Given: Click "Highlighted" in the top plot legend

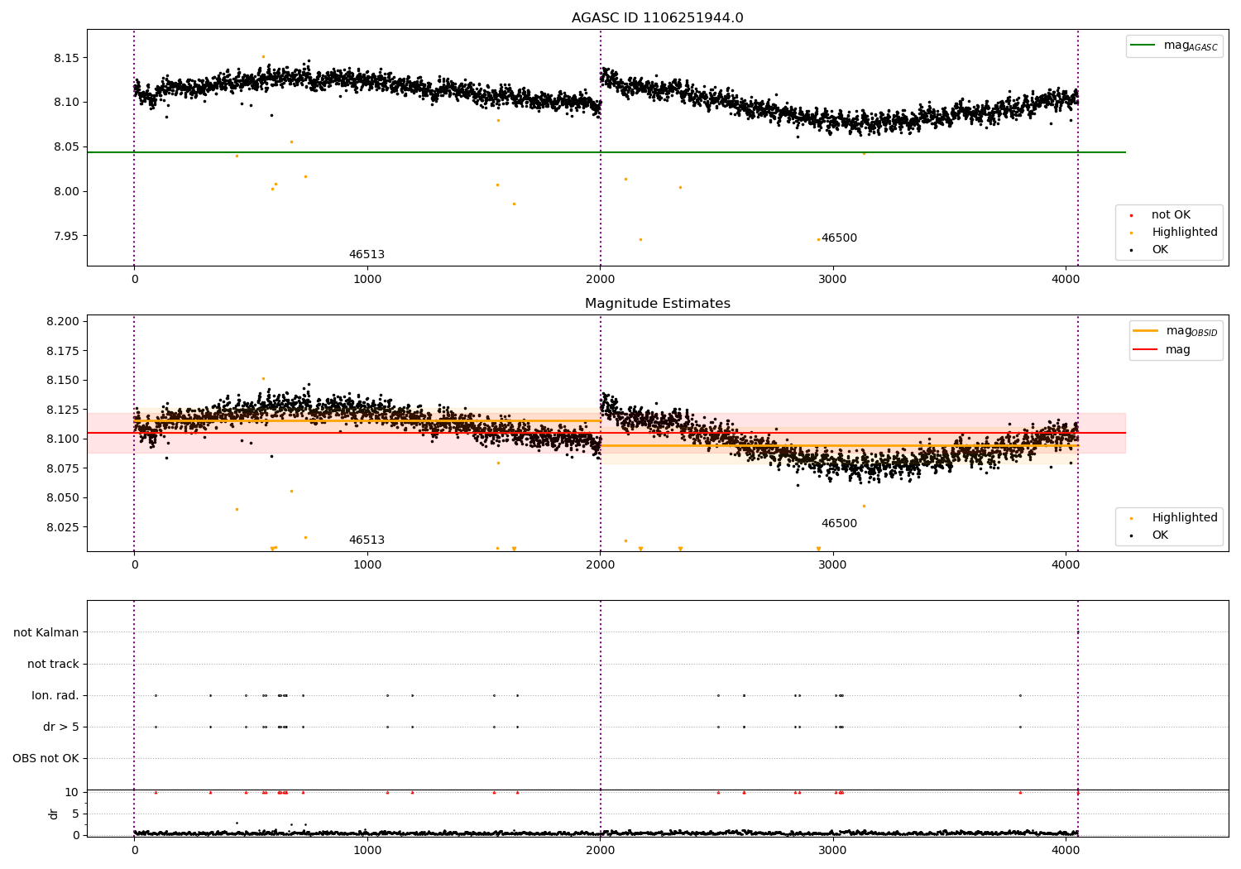Looking at the screenshot, I should click(x=1184, y=233).
